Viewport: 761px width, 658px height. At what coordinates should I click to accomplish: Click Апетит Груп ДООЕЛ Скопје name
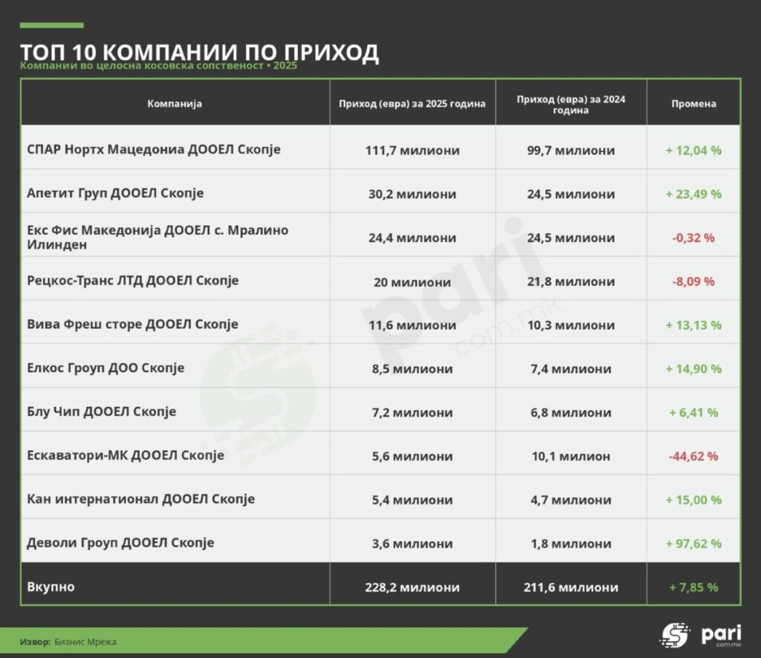[115, 193]
